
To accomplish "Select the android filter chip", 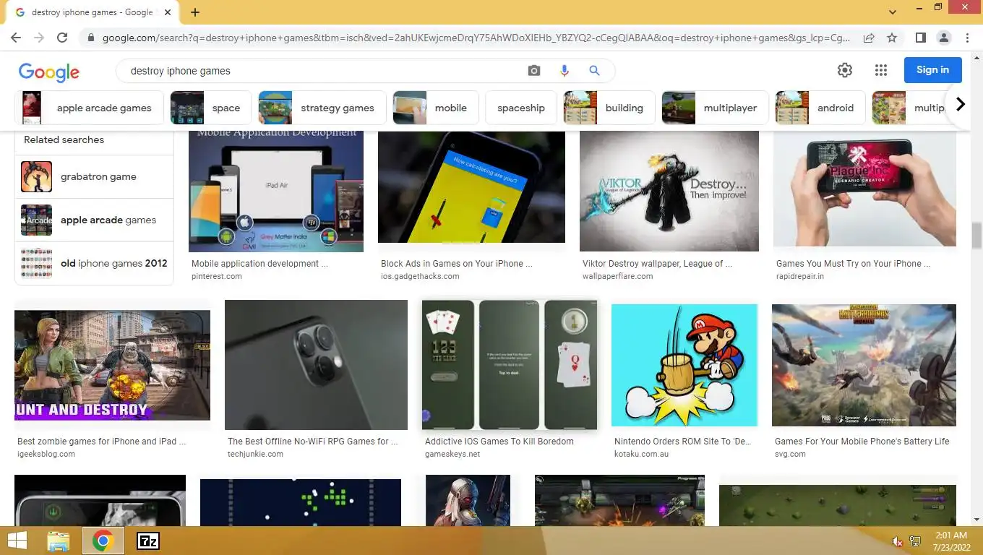I will point(820,108).
